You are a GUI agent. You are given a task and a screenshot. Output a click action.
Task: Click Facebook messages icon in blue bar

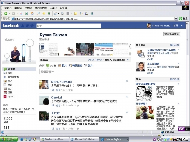point(27,26)
